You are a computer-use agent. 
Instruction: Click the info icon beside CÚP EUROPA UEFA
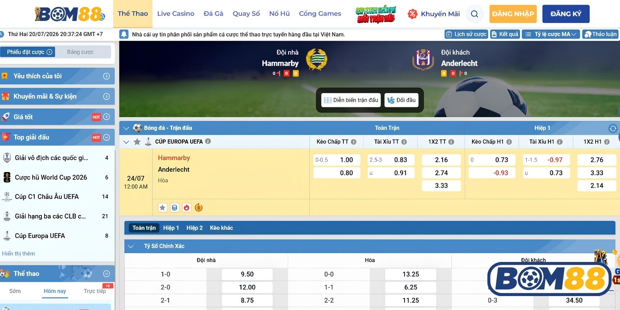[x=208, y=141]
